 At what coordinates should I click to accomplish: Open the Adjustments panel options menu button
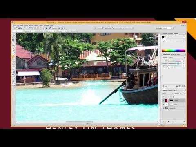pyautogui.click(x=185, y=54)
